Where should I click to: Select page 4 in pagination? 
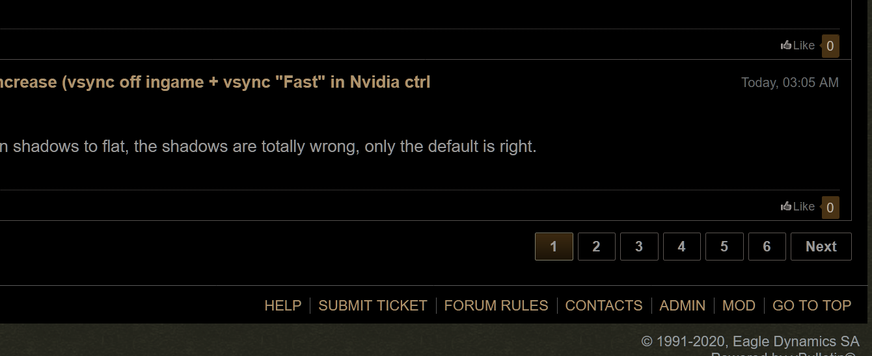681,246
